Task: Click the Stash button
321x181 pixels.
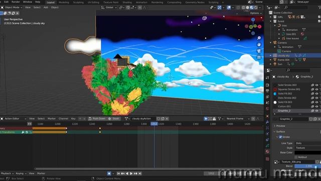Action: [114, 119]
